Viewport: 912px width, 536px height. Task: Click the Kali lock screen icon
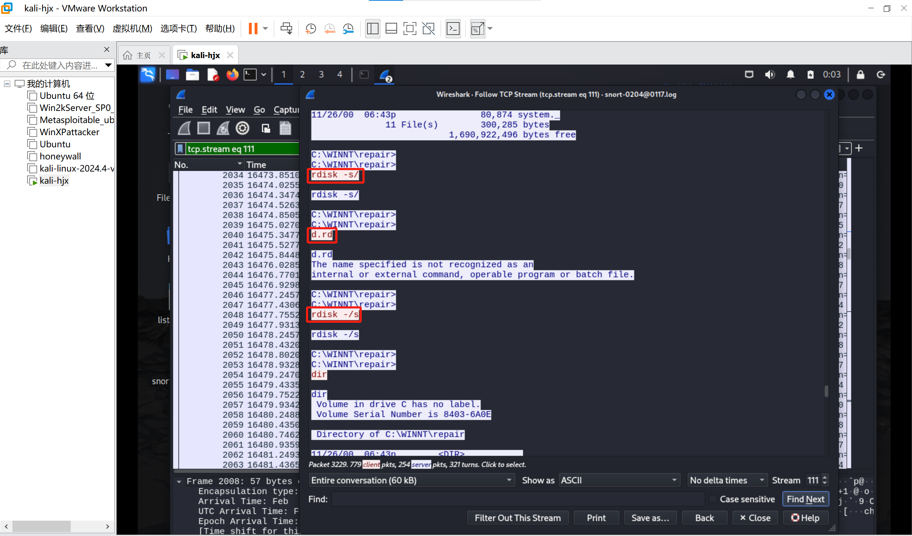coord(861,75)
